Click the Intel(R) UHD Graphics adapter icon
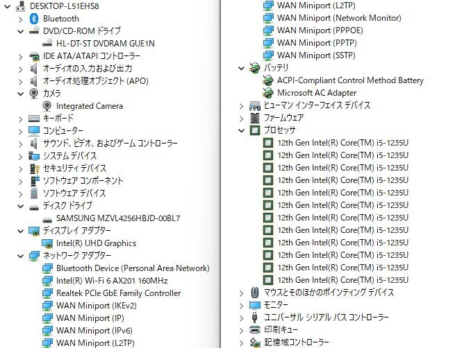 pyautogui.click(x=47, y=243)
